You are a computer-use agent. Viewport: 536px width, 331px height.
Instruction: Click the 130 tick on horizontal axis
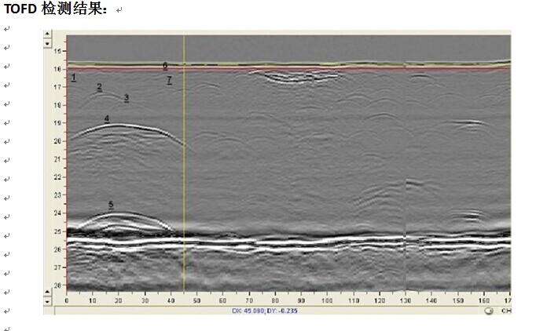point(406,300)
